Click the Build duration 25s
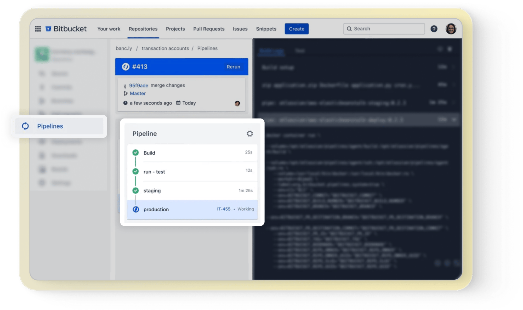523x310 pixels. [249, 152]
